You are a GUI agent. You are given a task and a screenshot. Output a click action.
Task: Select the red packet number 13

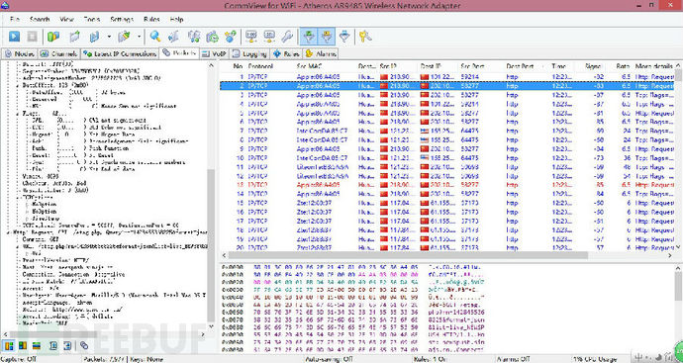[446, 185]
